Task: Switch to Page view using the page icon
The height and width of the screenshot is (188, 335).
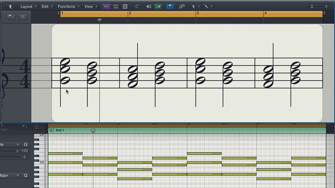Action: 125,6
